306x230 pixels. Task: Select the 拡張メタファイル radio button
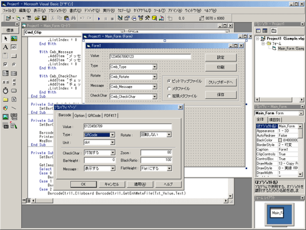(169, 96)
